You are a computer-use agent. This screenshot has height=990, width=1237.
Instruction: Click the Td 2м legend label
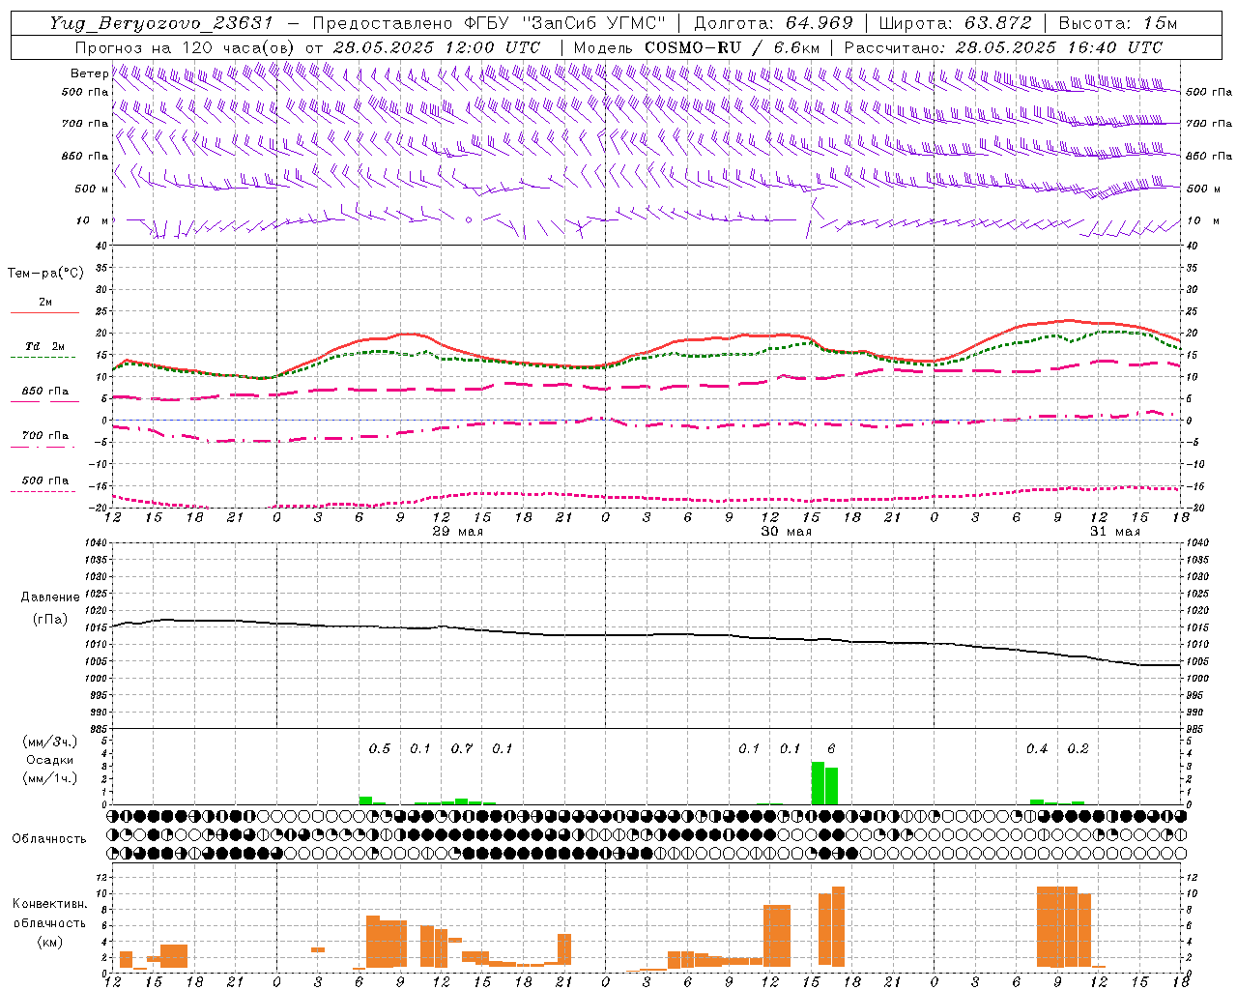[44, 346]
